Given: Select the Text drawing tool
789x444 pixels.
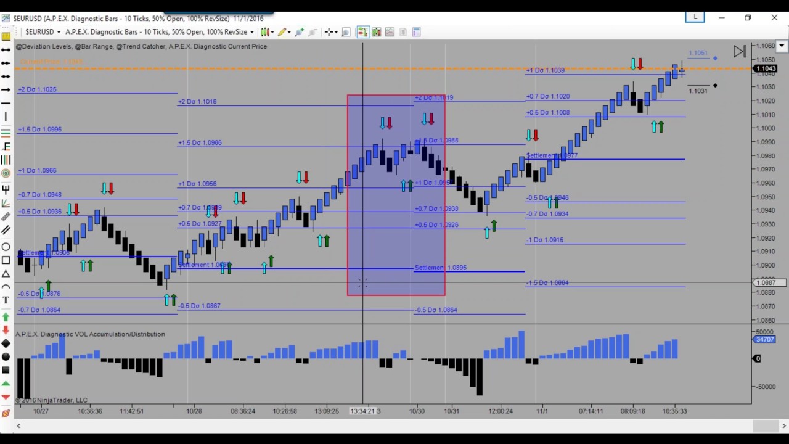Looking at the screenshot, I should 6,300.
